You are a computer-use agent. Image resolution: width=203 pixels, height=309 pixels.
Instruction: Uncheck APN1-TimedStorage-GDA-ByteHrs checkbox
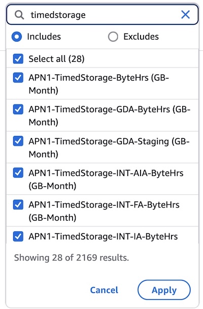(x=18, y=109)
